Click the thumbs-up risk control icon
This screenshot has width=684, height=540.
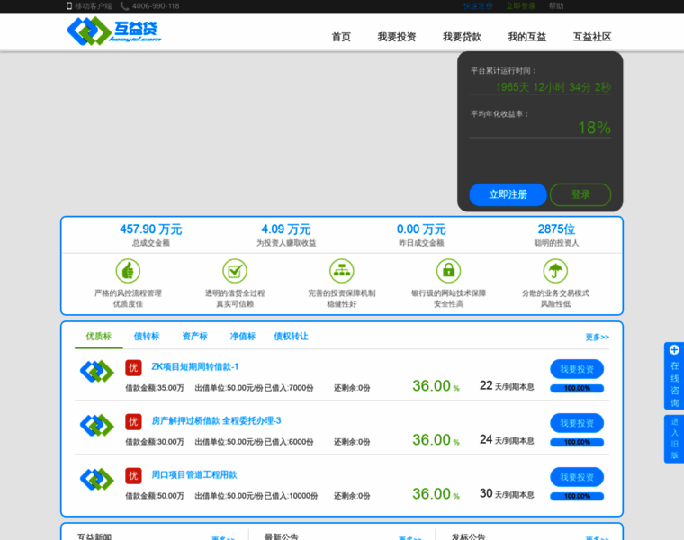pos(128,270)
